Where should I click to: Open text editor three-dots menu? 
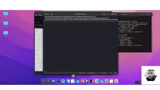coord(108,14)
